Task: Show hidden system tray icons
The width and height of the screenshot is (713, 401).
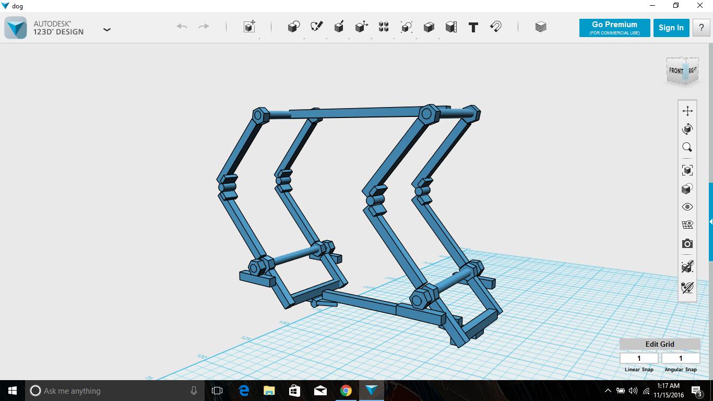Action: [x=608, y=391]
